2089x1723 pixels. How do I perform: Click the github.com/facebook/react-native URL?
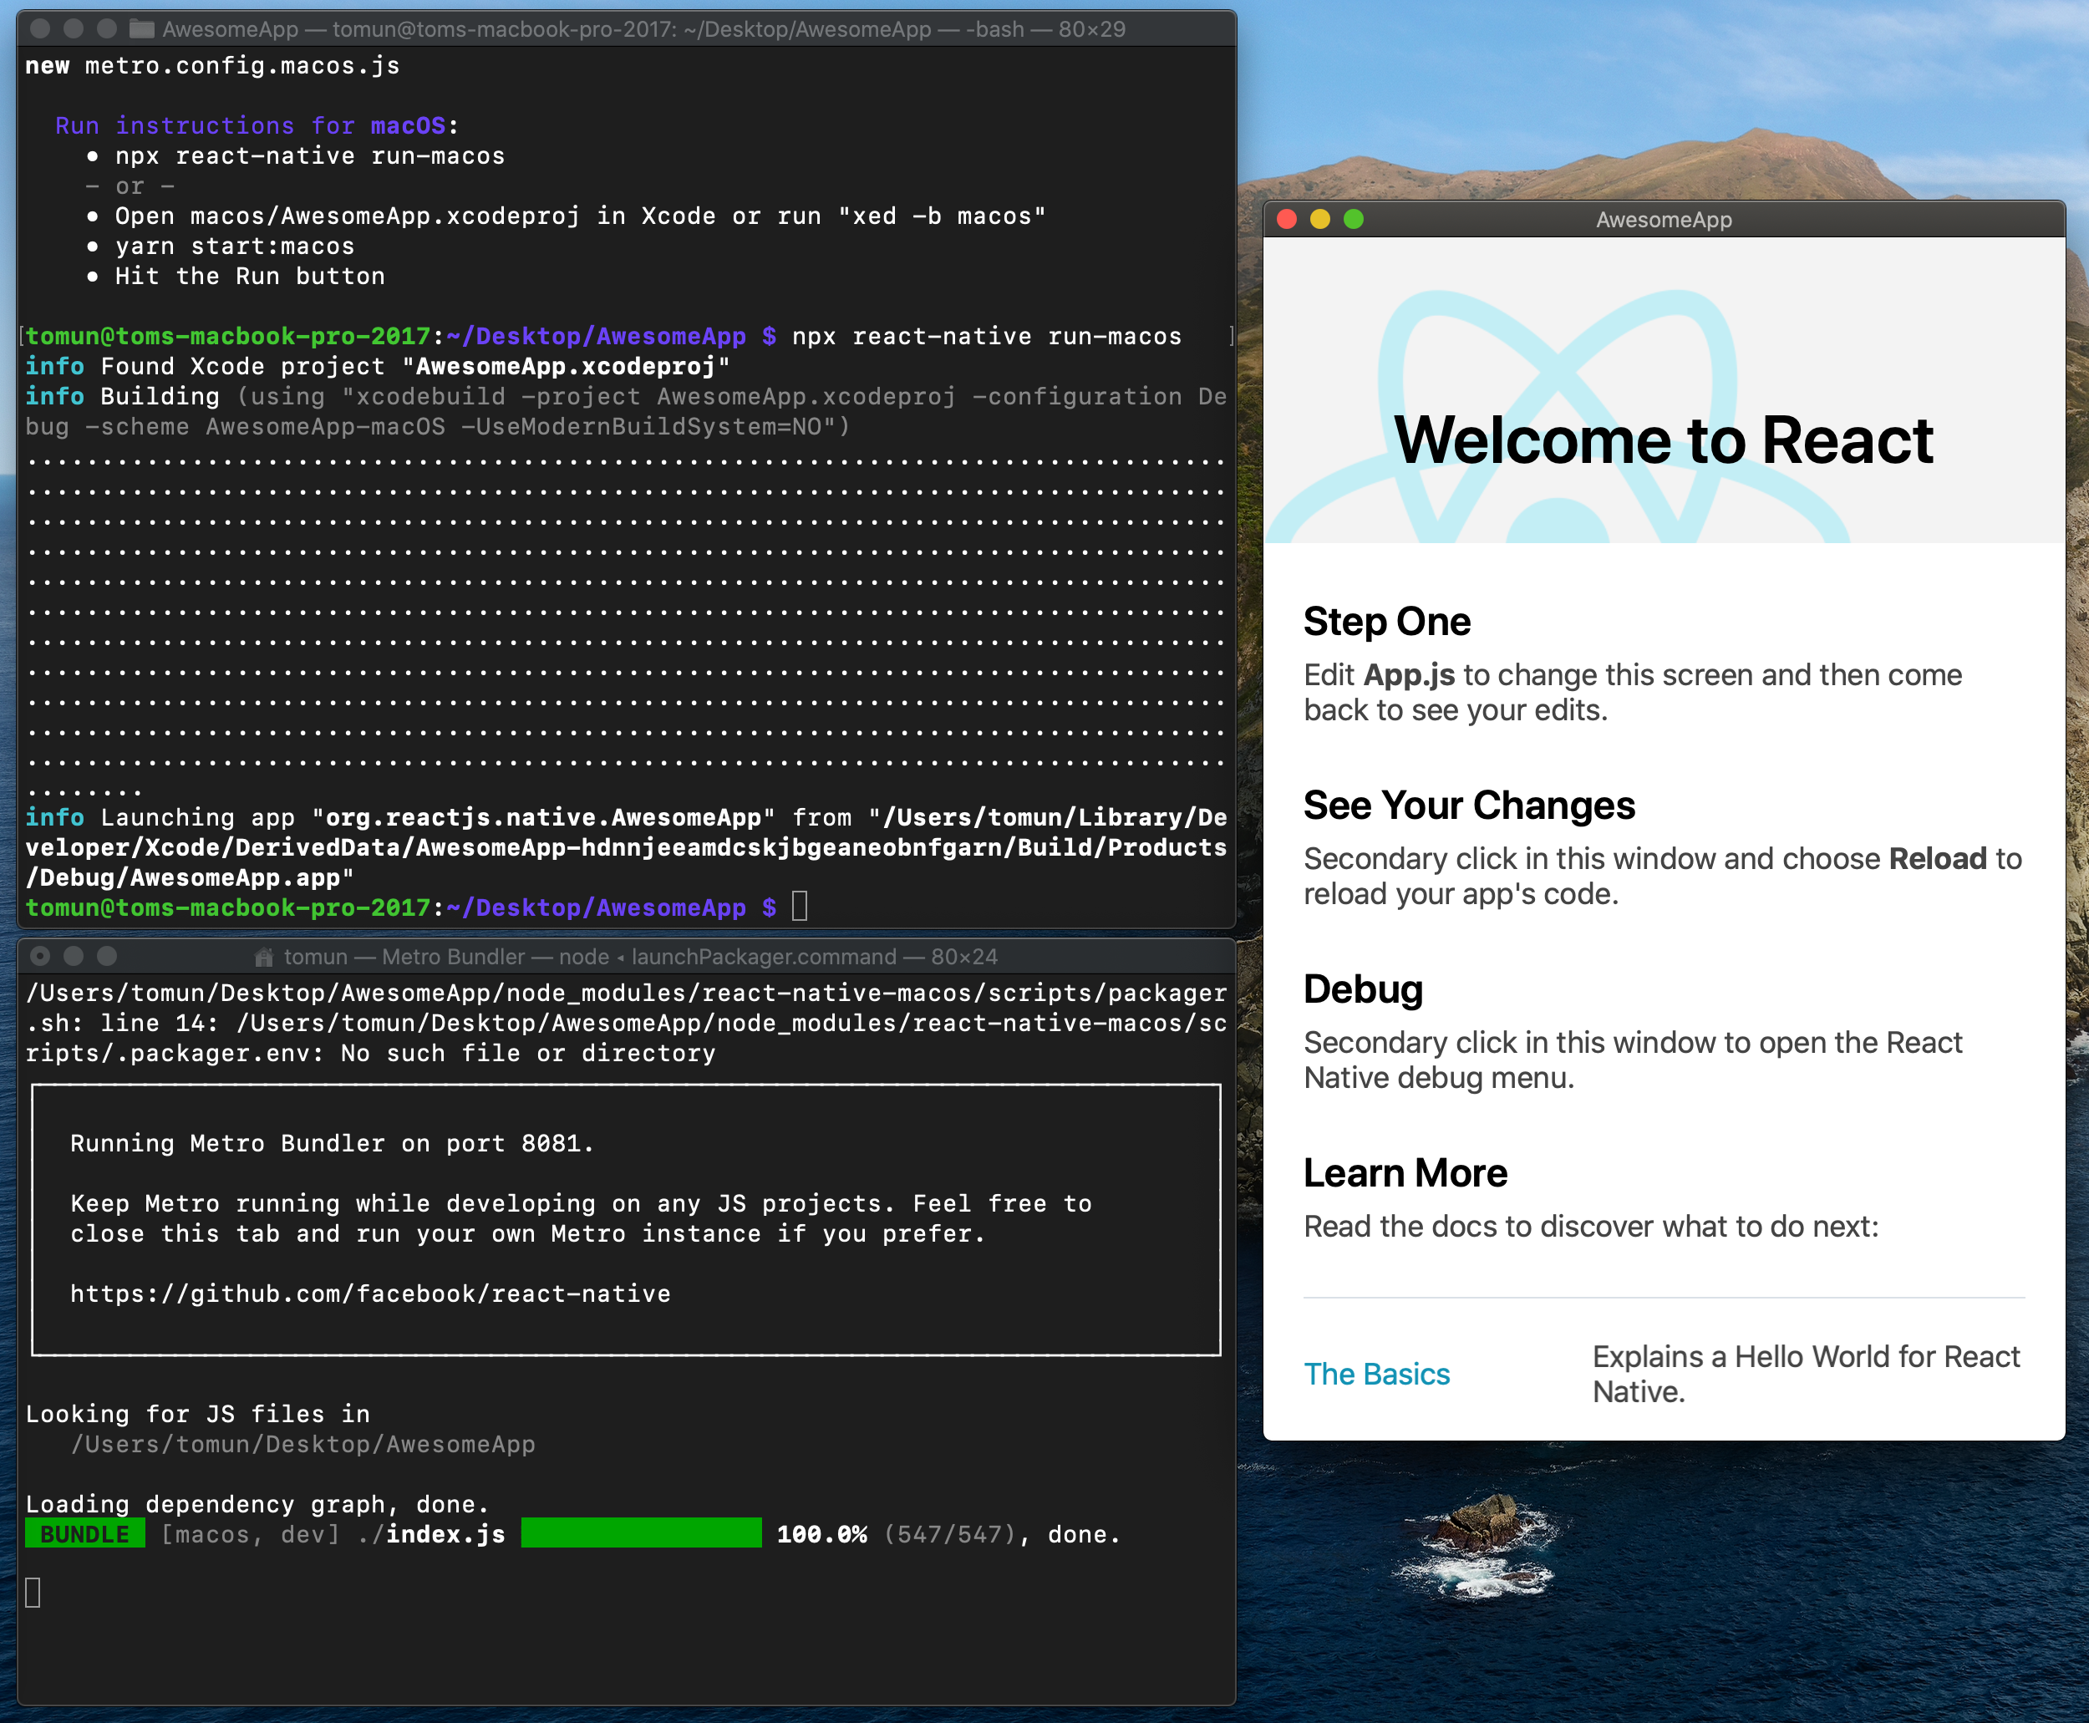[x=370, y=1294]
